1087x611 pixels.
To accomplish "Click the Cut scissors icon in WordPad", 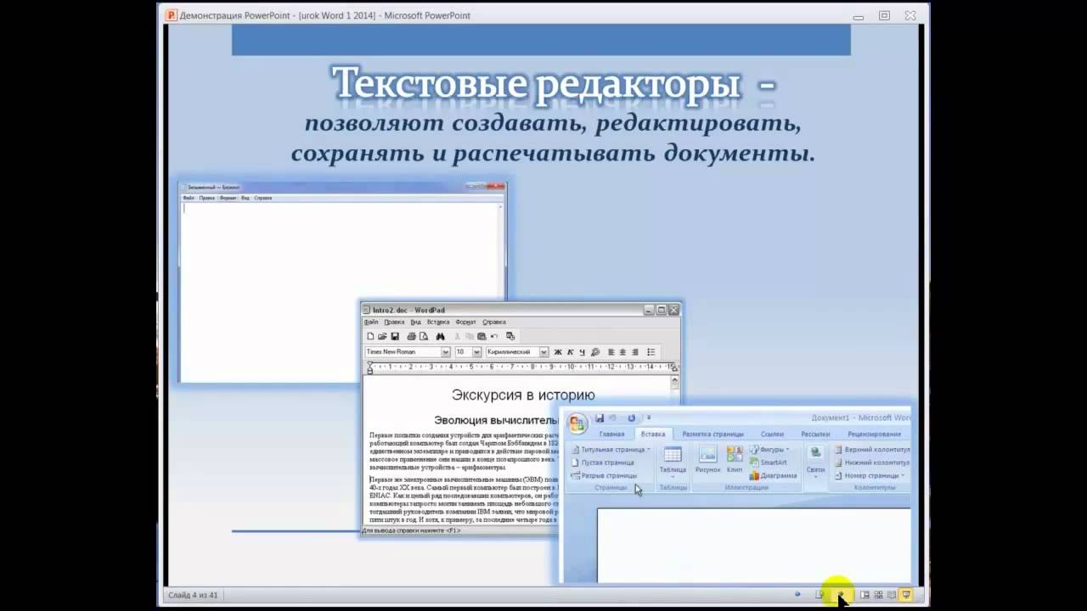I will pyautogui.click(x=457, y=336).
